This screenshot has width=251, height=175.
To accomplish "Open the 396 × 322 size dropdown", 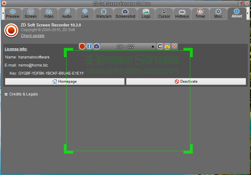I will 128,47.
